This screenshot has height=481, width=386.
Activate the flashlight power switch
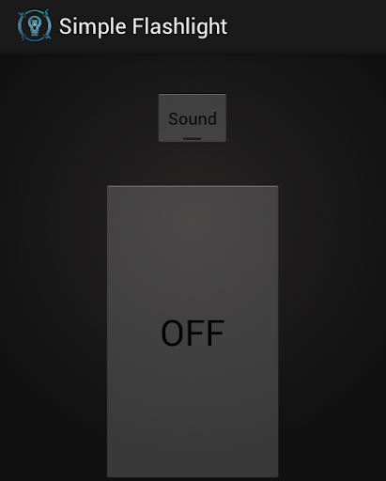[193, 332]
